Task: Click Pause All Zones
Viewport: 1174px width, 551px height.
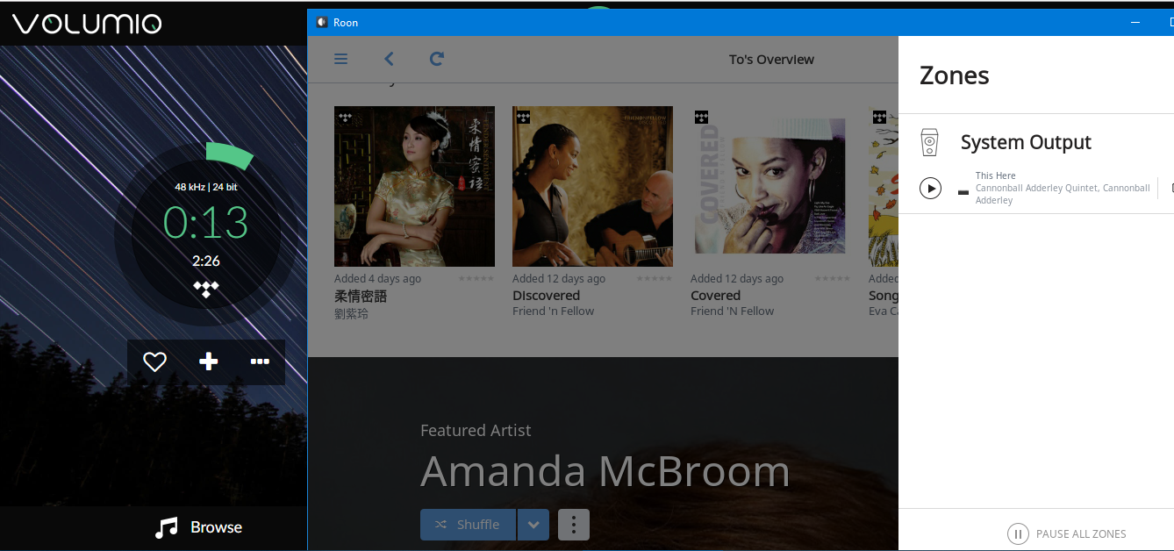Action: 1067,533
